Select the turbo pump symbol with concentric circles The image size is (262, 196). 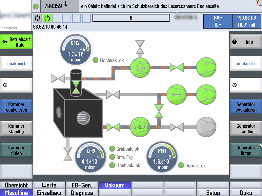point(140,68)
